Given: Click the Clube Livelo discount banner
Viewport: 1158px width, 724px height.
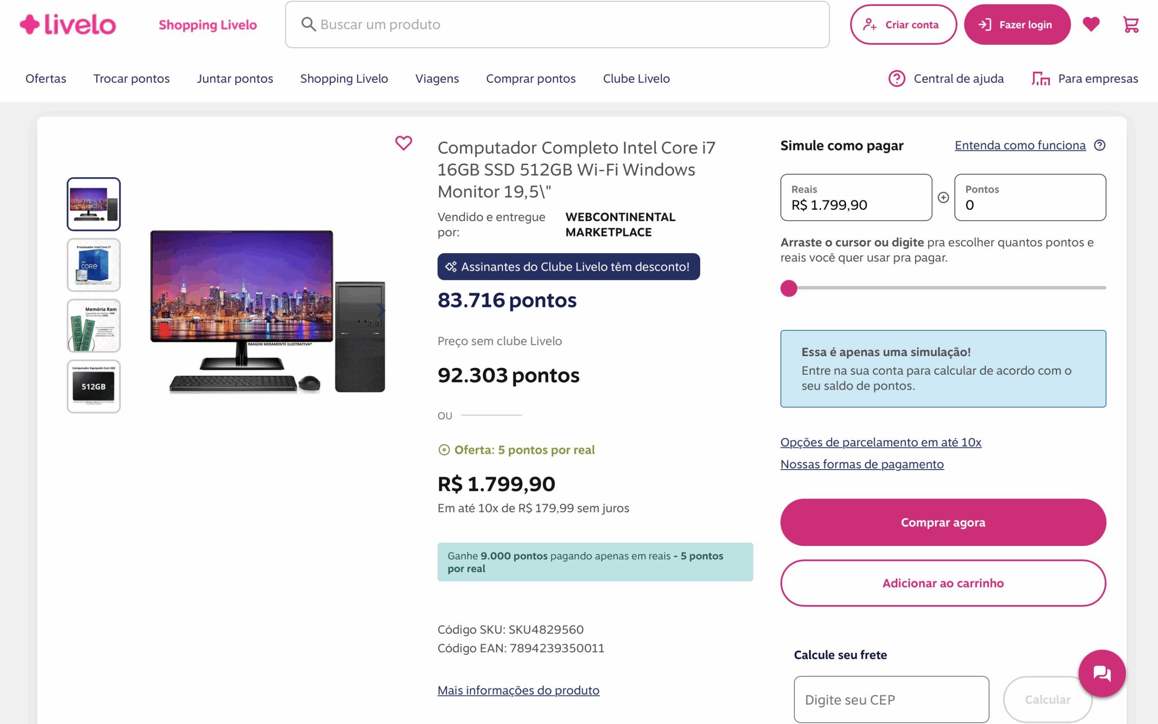Looking at the screenshot, I should pyautogui.click(x=569, y=267).
